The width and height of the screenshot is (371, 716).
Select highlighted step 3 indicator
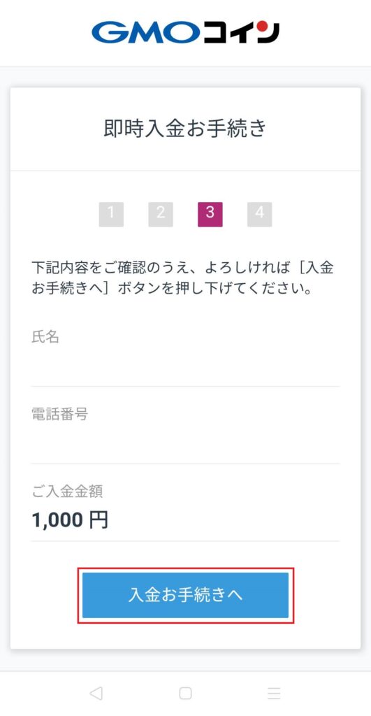pos(210,215)
